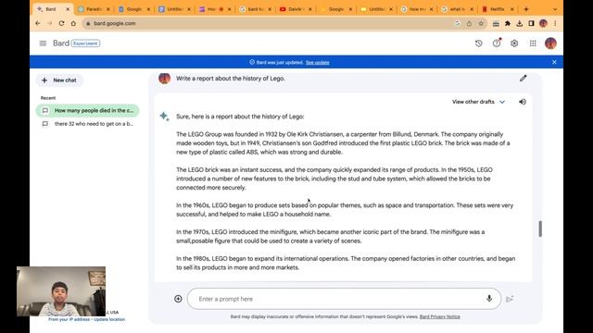Submit the prompt with the send arrow
The width and height of the screenshot is (593, 333).
click(x=510, y=299)
